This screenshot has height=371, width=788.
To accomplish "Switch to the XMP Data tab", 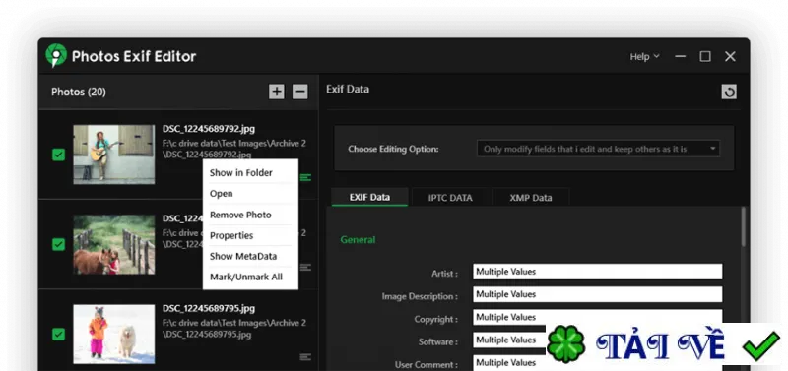I will 531,198.
